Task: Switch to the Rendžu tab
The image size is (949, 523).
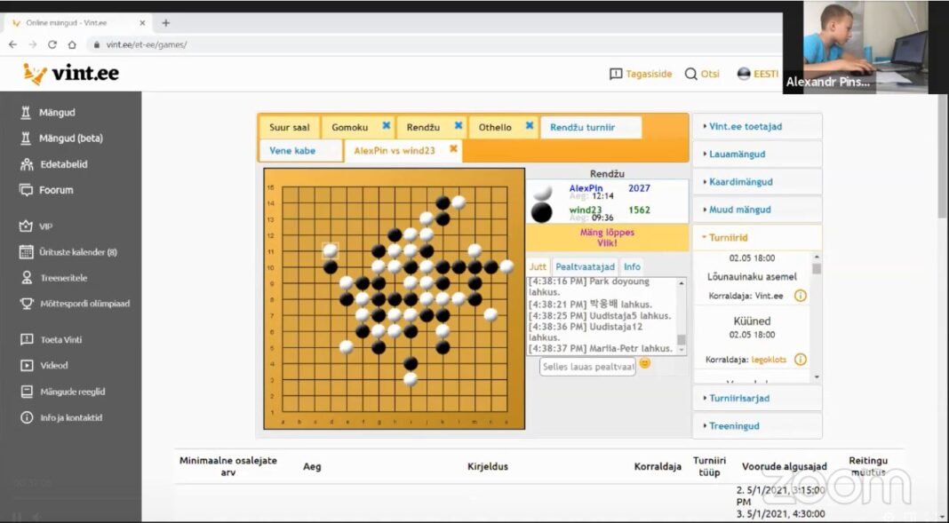Action: pyautogui.click(x=423, y=128)
